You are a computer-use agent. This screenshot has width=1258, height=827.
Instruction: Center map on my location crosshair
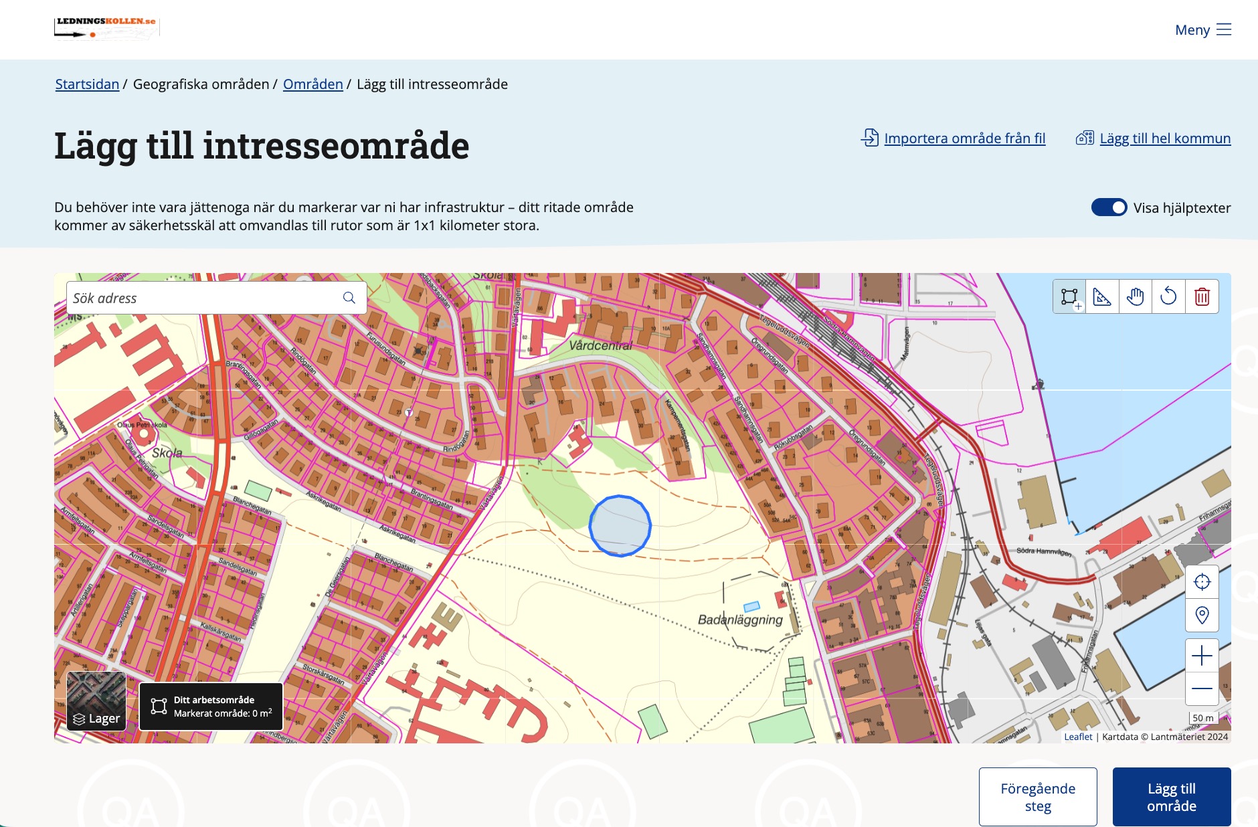click(x=1202, y=582)
